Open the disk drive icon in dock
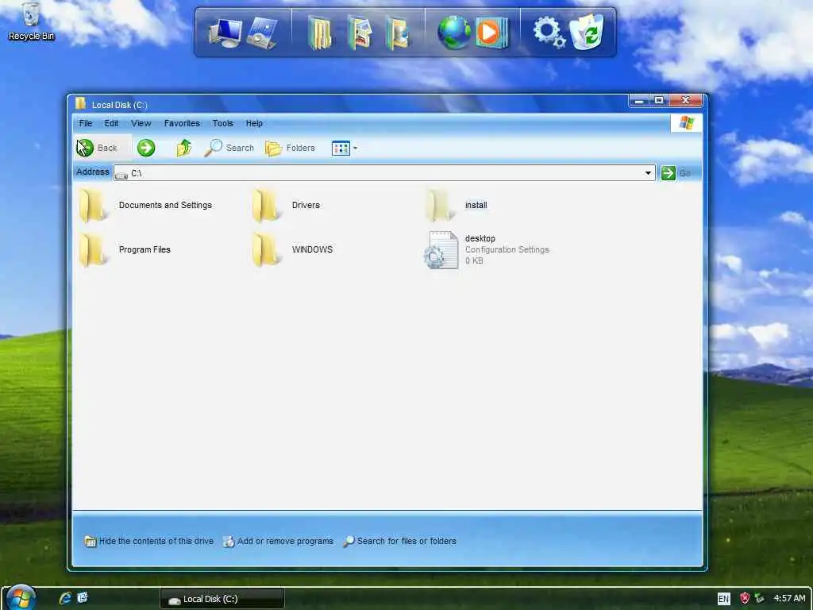The image size is (813, 610). click(262, 33)
